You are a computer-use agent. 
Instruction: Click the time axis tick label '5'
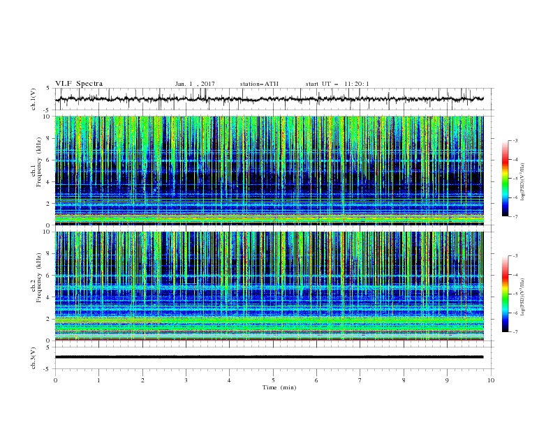coord(273,380)
